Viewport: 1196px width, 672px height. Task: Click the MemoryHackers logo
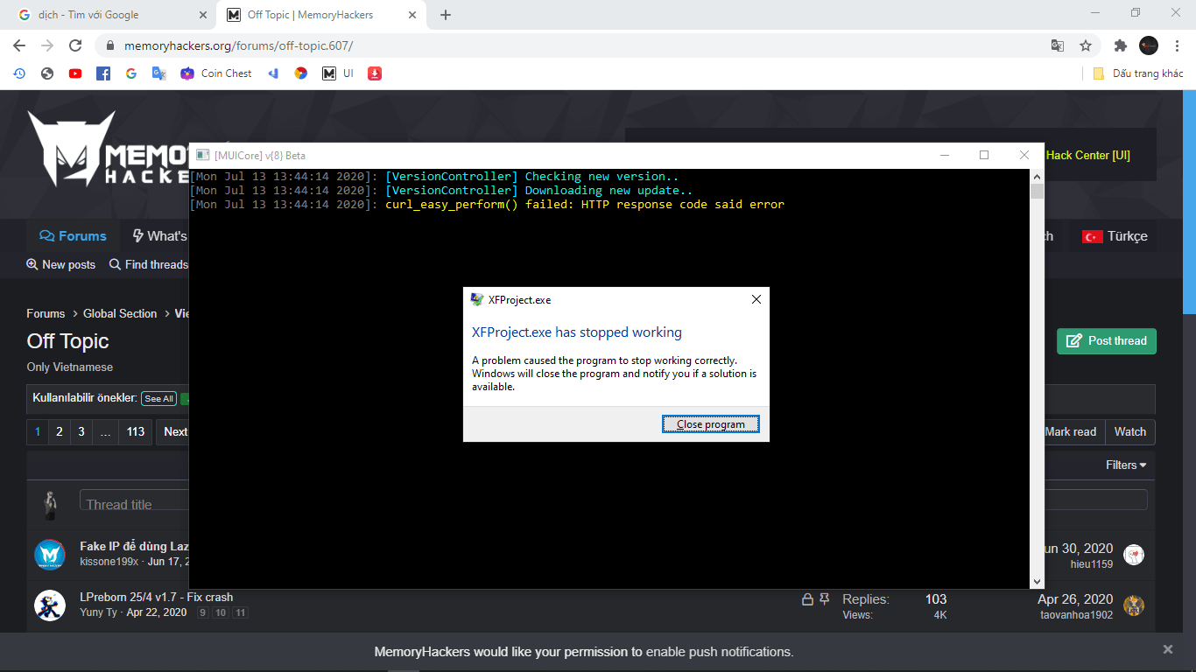pyautogui.click(x=109, y=148)
